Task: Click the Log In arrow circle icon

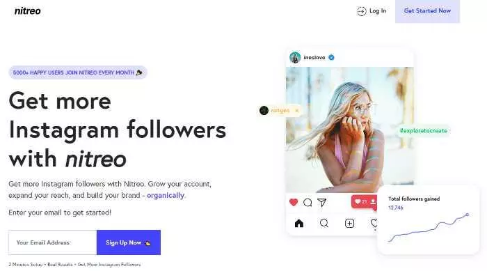Action: click(x=362, y=11)
